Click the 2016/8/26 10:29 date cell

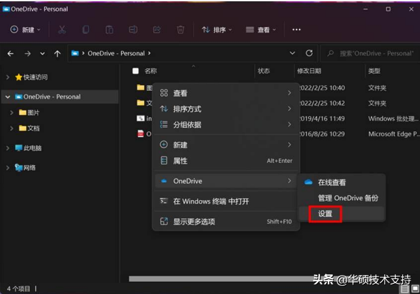(321, 134)
